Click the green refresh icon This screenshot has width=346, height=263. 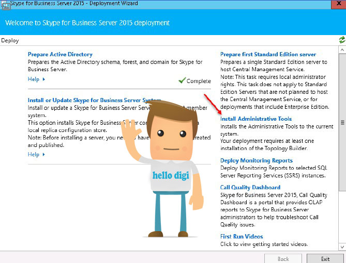coord(342,40)
